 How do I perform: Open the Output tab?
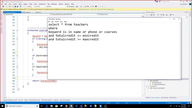click(x=26, y=100)
